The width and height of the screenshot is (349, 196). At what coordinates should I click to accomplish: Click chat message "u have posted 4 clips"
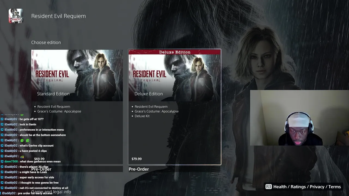pos(33,151)
